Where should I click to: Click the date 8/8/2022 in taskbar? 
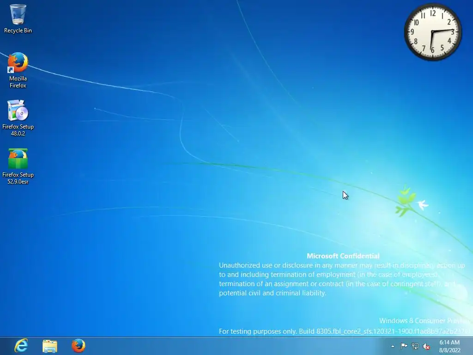[450, 350]
